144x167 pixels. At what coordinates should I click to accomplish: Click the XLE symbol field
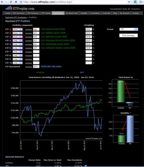tap(36, 29)
